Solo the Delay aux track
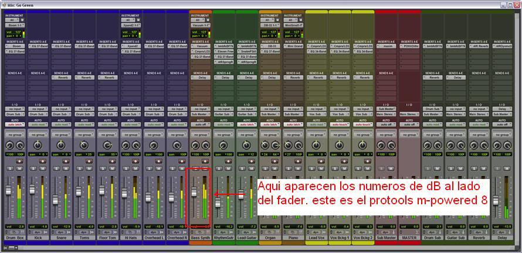The image size is (522, 253). (497, 168)
